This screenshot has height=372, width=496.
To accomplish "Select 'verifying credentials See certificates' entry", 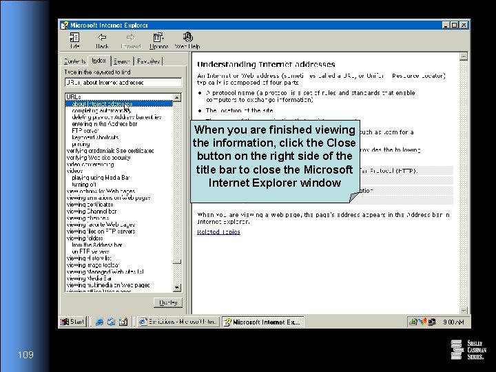I will pos(110,151).
